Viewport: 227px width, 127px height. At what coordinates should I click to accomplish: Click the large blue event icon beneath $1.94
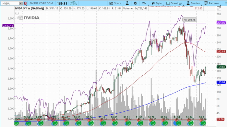(175, 123)
